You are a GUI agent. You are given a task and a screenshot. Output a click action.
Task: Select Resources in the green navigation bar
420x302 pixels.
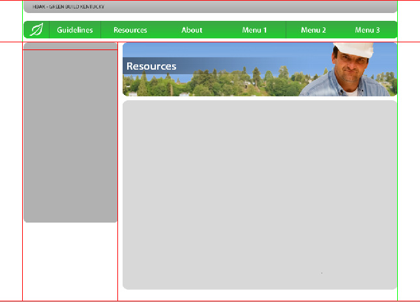130,30
